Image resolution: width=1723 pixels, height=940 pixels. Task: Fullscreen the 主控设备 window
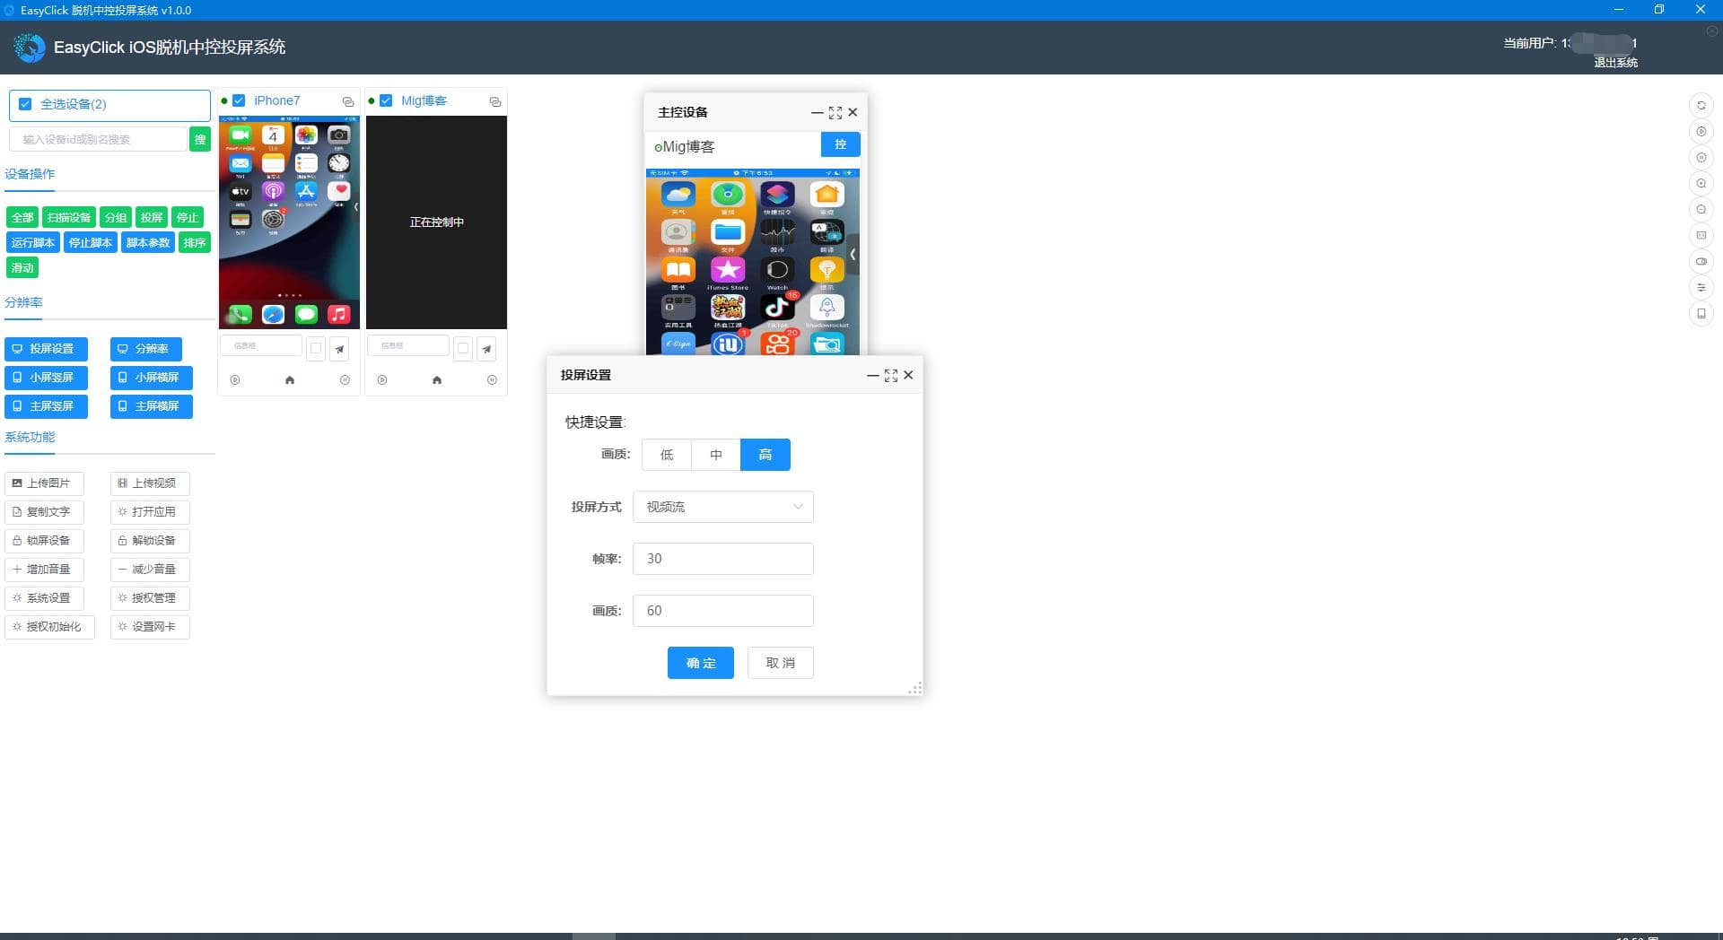click(x=835, y=113)
